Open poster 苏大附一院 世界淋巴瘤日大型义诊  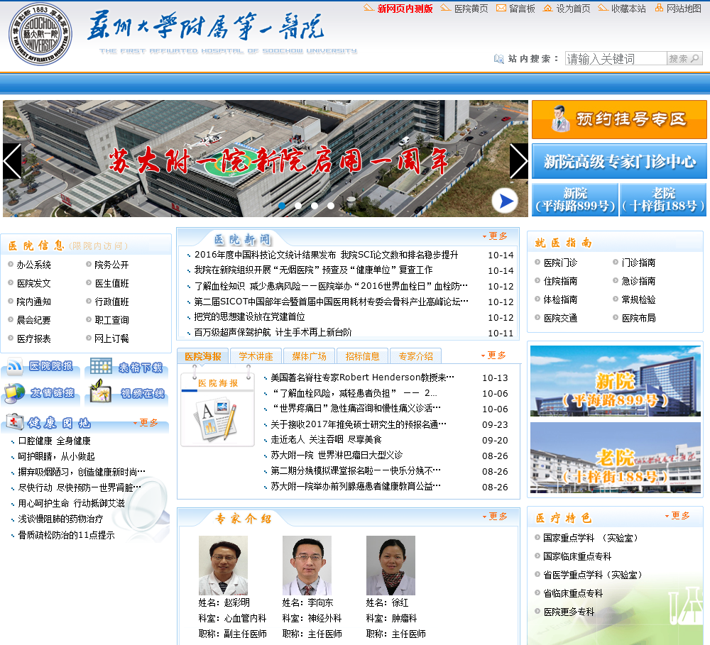point(337,455)
